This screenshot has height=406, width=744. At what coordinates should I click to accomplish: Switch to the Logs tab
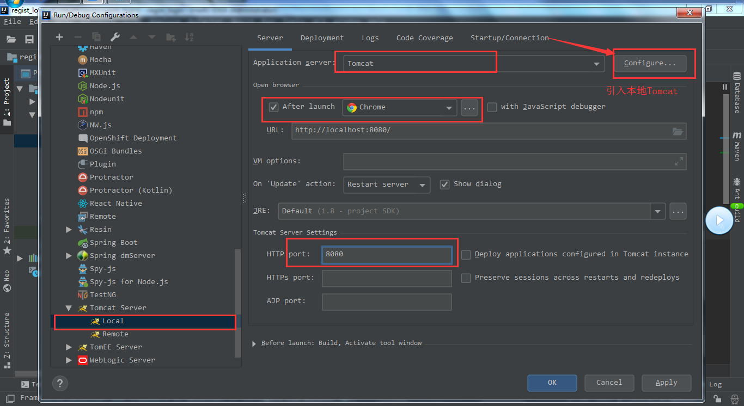point(370,38)
